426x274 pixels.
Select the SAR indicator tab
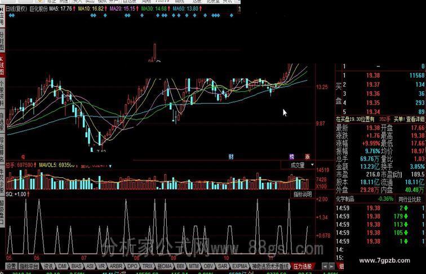coord(223,266)
